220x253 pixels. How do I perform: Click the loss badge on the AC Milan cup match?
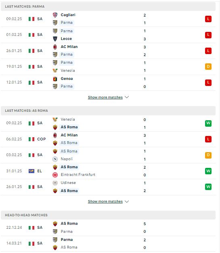pyautogui.click(x=208, y=139)
